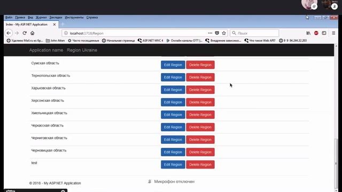Delete Region for the test row
Image resolution: width=342 pixels, height=192 pixels.
click(200, 165)
